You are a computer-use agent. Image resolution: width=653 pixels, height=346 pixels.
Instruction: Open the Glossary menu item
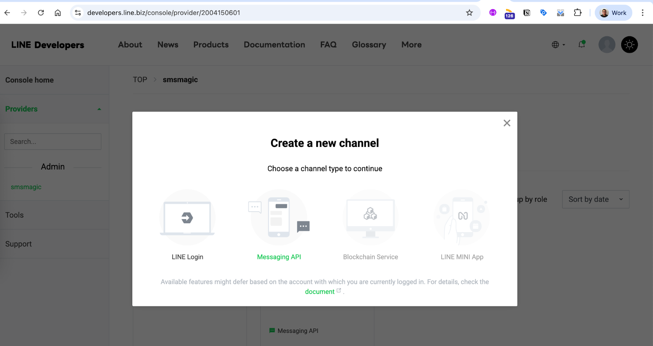(369, 44)
